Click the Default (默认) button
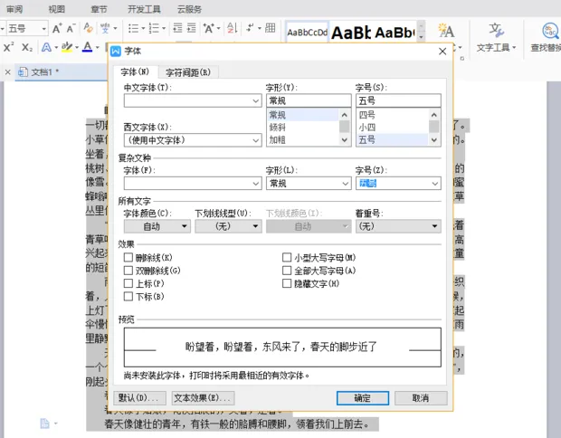This screenshot has height=438, width=561. 140,398
